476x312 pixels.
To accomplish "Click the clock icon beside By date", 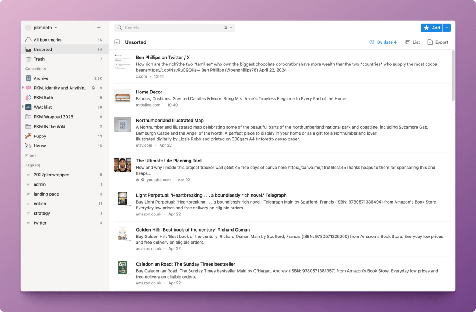I will coord(372,42).
